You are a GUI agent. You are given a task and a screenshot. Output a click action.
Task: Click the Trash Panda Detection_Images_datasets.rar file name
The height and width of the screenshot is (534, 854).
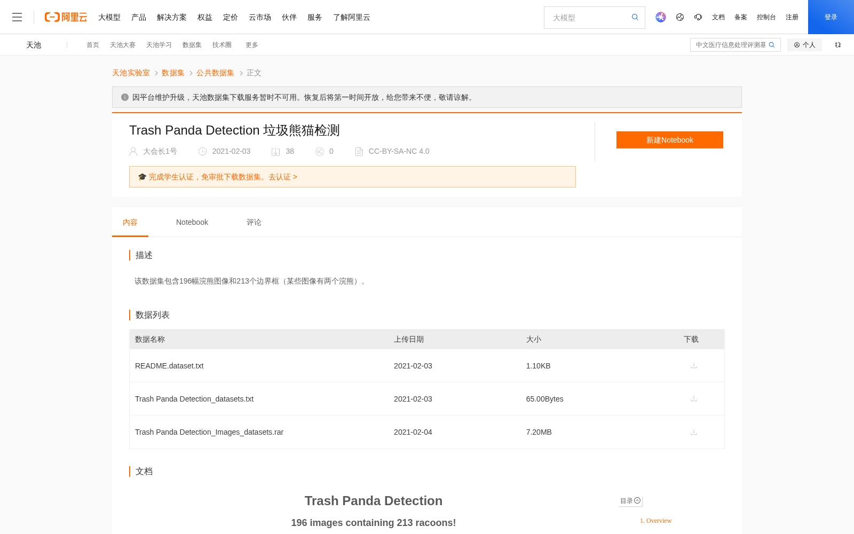pos(209,432)
